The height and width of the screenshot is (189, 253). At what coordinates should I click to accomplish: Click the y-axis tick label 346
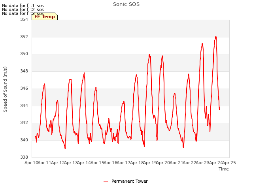click(24, 88)
